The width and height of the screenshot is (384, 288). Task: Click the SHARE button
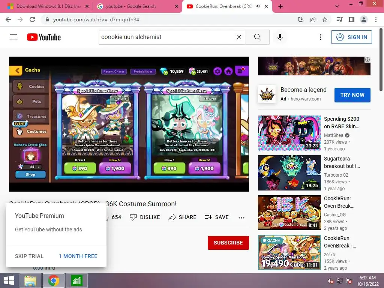click(183, 217)
